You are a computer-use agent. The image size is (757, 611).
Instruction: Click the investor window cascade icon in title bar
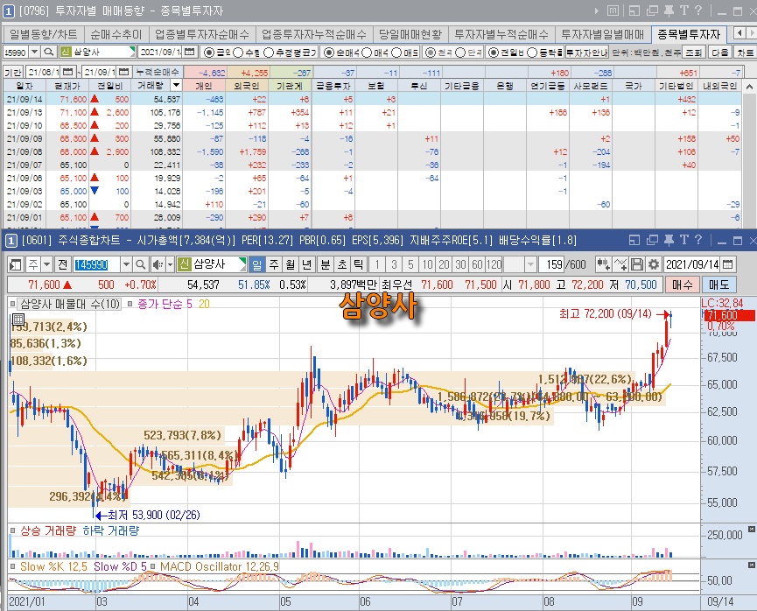click(x=652, y=11)
